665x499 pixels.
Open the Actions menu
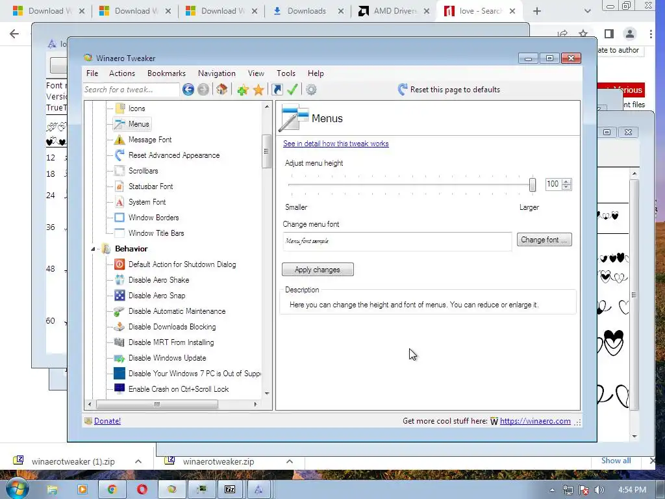click(x=122, y=73)
